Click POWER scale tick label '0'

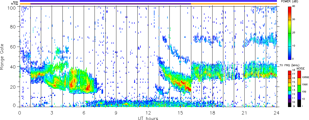click(x=293, y=59)
